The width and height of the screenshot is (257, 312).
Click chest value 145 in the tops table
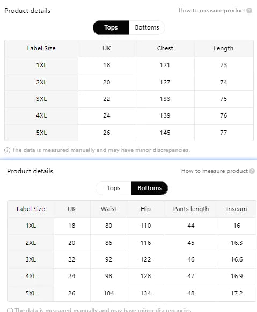point(165,133)
